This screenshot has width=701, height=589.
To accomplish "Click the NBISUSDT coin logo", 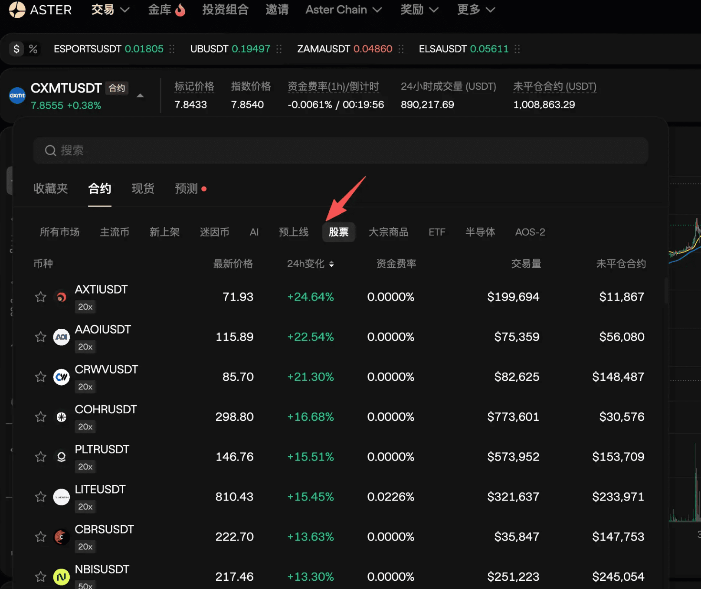I will [61, 577].
